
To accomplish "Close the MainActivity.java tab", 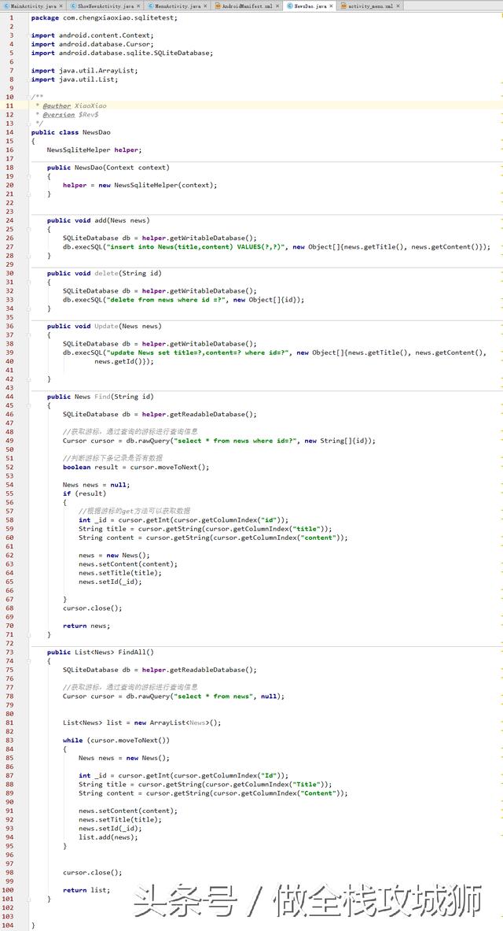I will pyautogui.click(x=61, y=6).
